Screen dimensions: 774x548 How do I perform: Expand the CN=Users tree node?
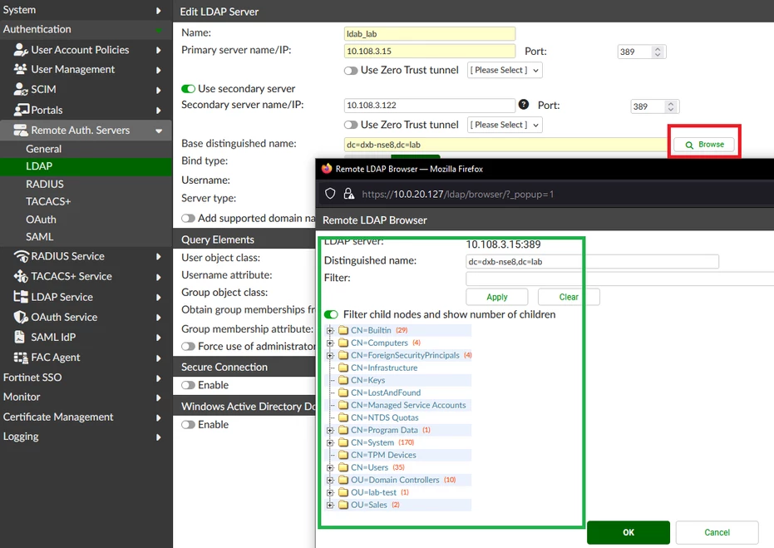point(330,467)
